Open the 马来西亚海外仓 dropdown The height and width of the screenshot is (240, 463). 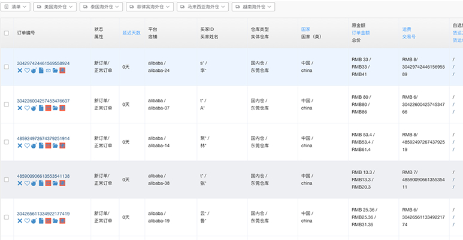(x=203, y=7)
